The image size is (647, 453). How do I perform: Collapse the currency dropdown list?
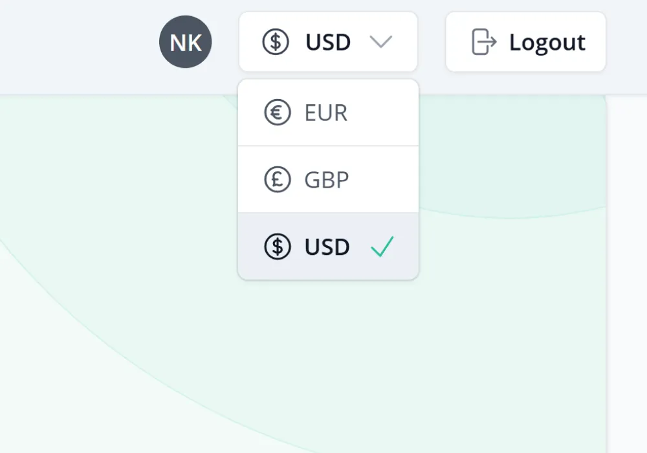click(x=381, y=41)
